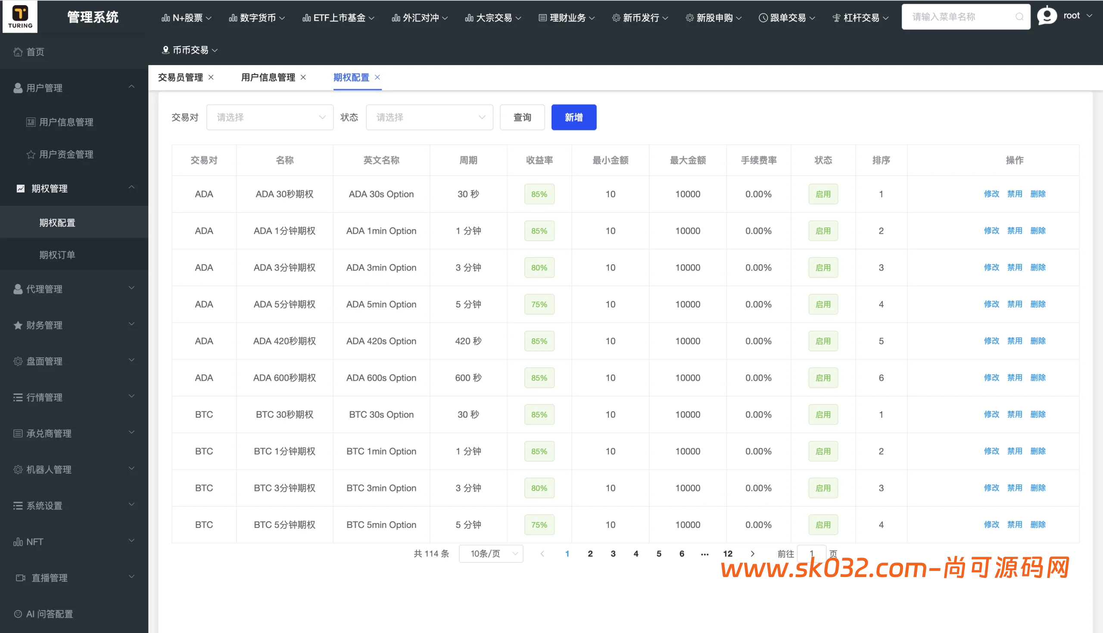
Task: Click the TURING logo in the top corner
Action: click(x=20, y=16)
